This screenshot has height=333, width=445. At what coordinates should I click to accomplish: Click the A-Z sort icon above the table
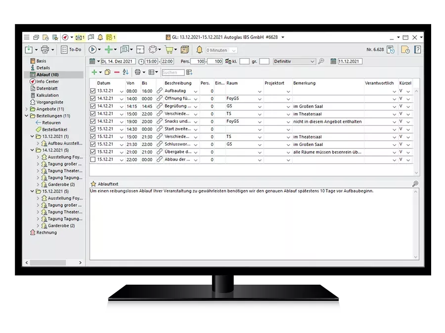pos(126,72)
